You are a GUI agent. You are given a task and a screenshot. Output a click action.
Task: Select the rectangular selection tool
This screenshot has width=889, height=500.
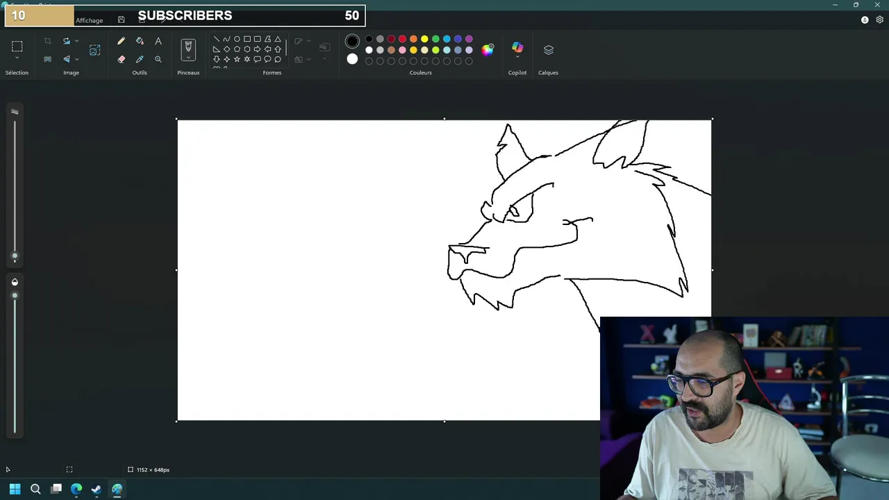pos(17,47)
